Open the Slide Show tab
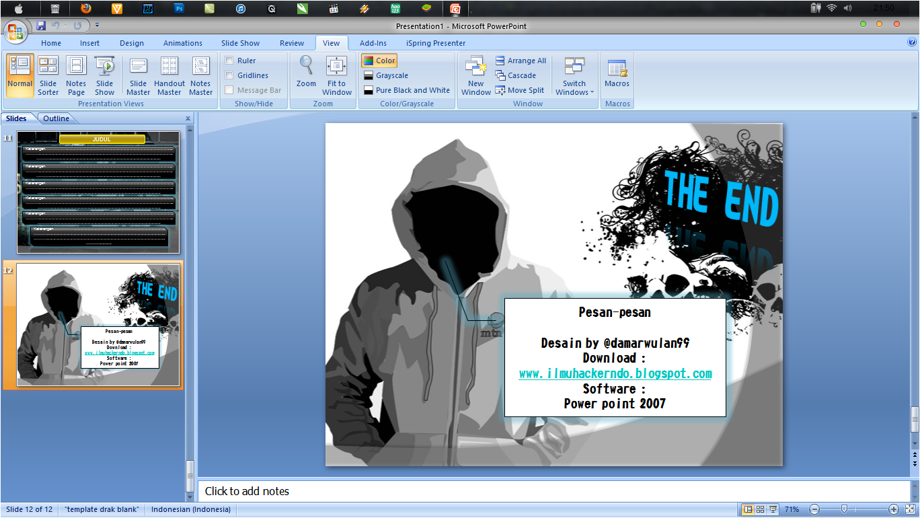920x518 pixels. [x=240, y=43]
